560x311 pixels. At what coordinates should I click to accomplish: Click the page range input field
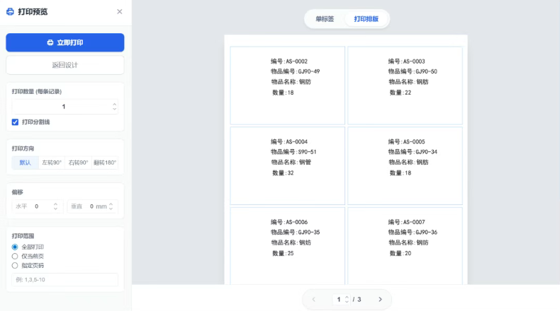point(65,280)
